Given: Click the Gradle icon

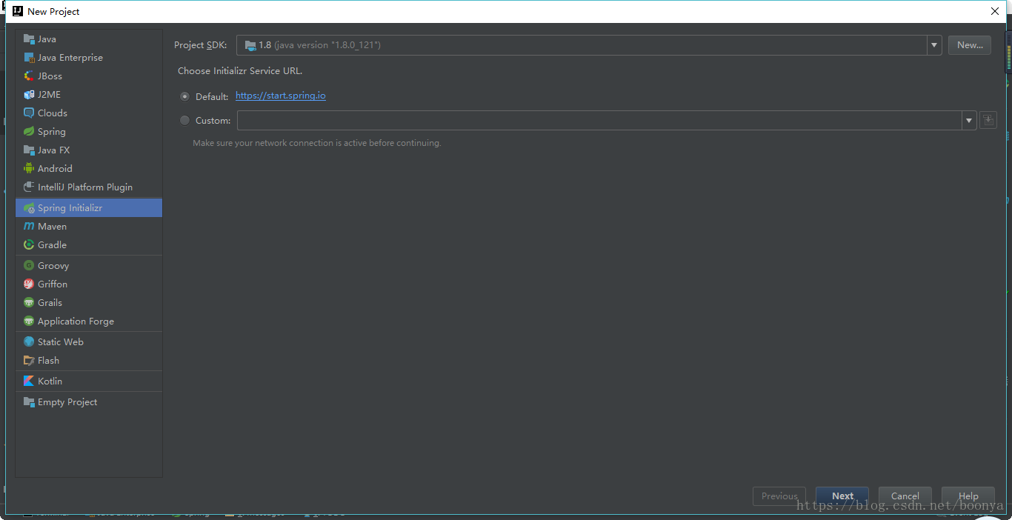Looking at the screenshot, I should coord(29,245).
